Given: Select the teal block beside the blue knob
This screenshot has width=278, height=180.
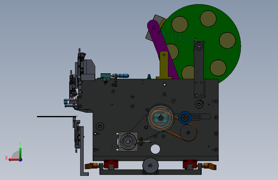Looking at the screenshot, I should 106,77.
